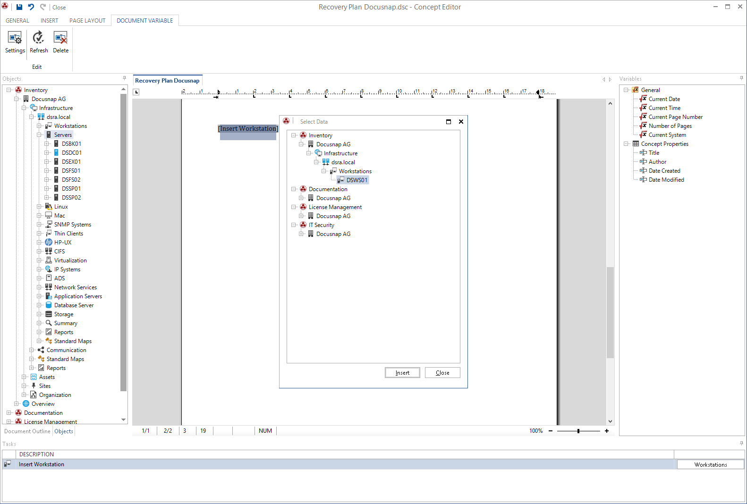Image resolution: width=747 pixels, height=504 pixels.
Task: Click the Objects panel vertical scrollbar
Action: [x=124, y=243]
